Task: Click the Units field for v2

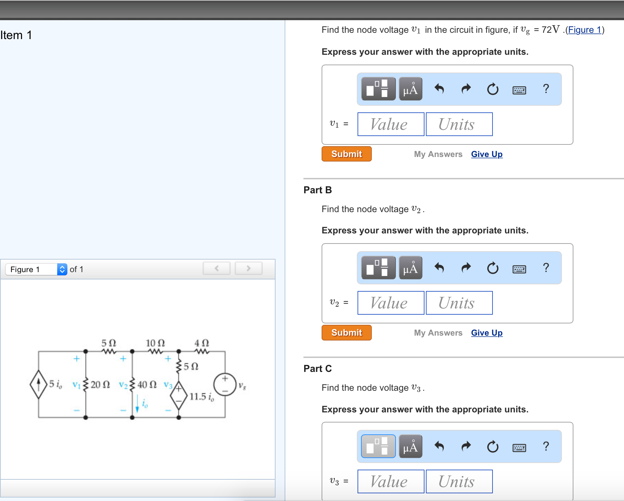Action: [459, 302]
